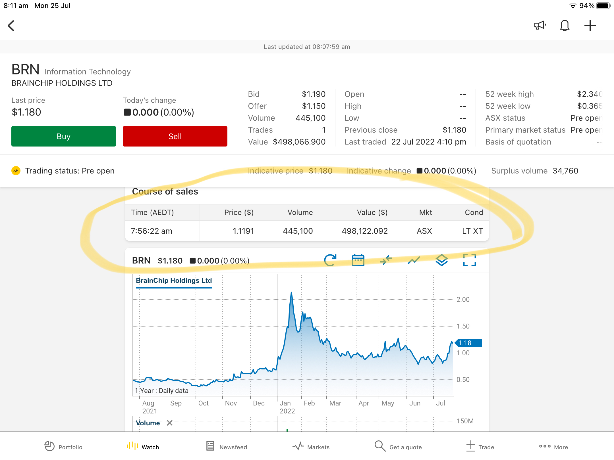Open Get a quote tab
Viewport: 614px width, 460px height.
click(398, 446)
